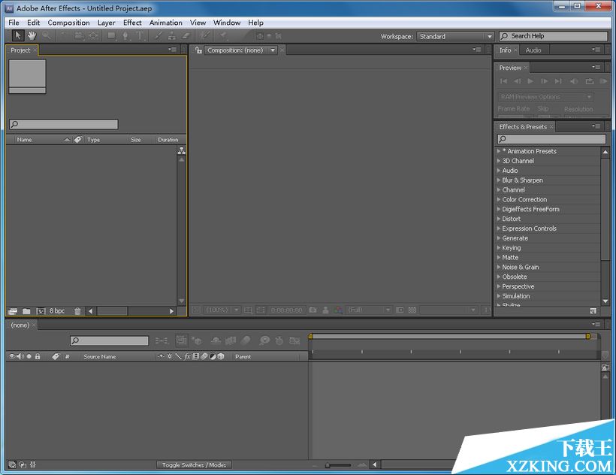
Task: Click the label tag column icon in Project
Action: click(x=78, y=140)
